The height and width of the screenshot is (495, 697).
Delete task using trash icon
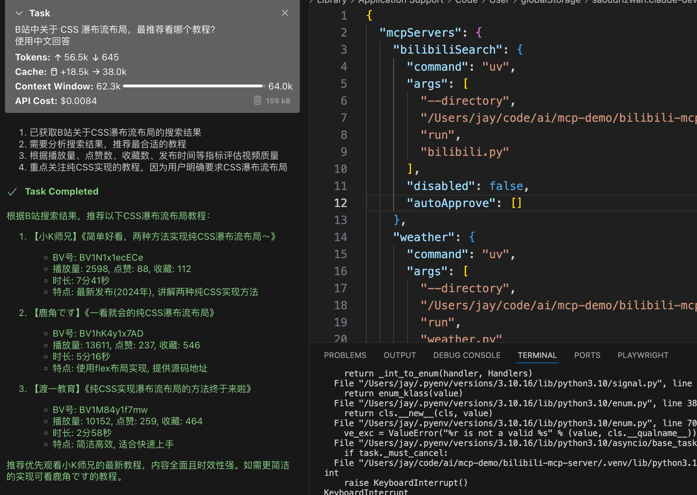[x=258, y=100]
